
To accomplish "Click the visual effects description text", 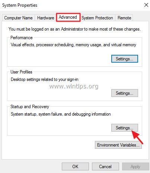I will (73, 45).
